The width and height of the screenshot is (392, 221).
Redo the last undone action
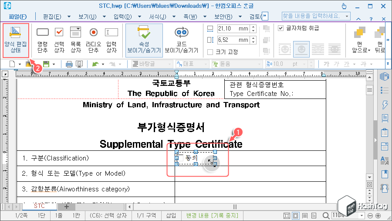tap(112, 65)
